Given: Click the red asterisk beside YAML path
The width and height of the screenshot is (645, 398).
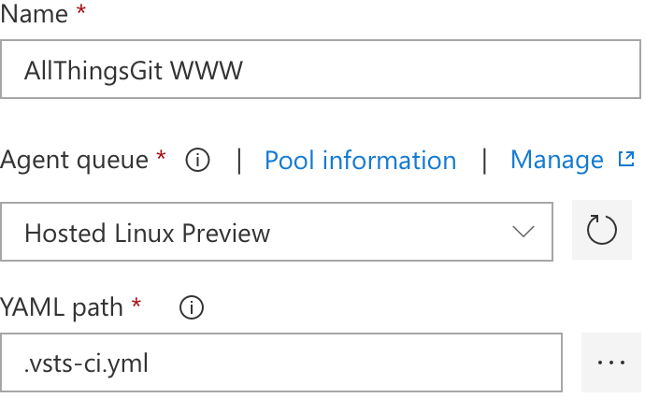Looking at the screenshot, I should tap(136, 304).
